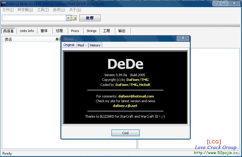Close the DeDe main window
242x157 pixels.
(234, 3)
